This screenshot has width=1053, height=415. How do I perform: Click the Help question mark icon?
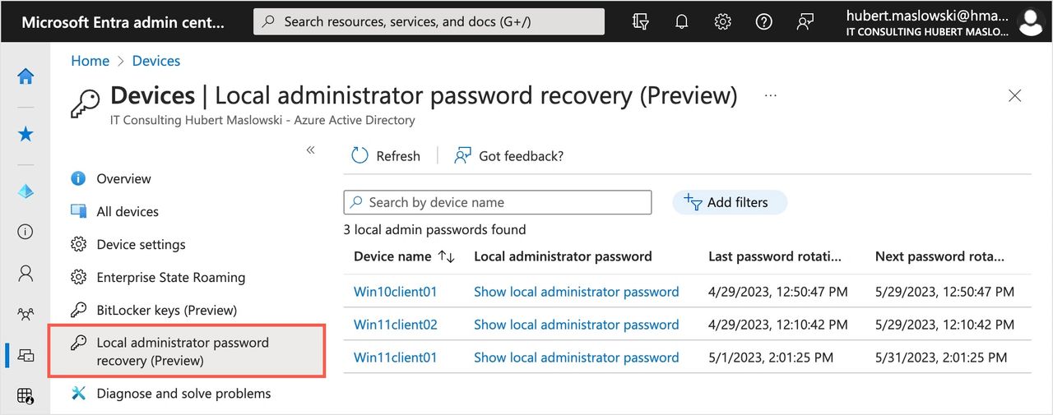(763, 22)
